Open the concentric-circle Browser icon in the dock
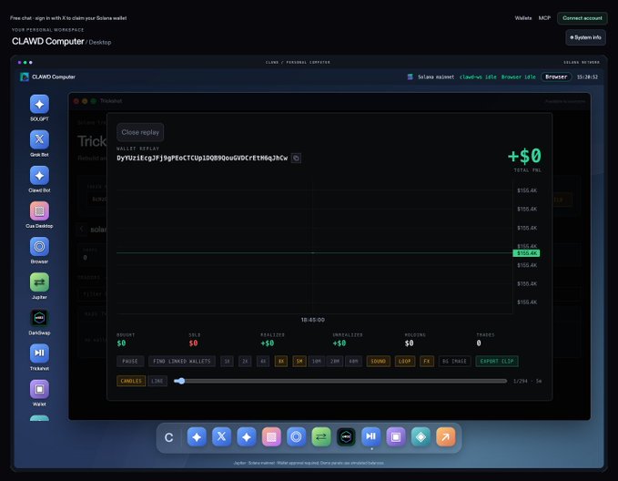 click(x=297, y=436)
